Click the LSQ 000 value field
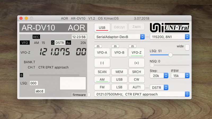 (x=34, y=83)
